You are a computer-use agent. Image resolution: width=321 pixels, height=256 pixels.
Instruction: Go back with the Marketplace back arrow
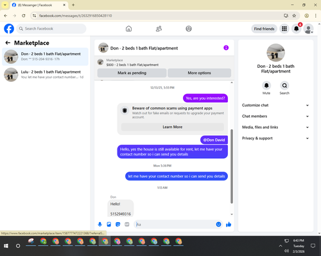8,43
